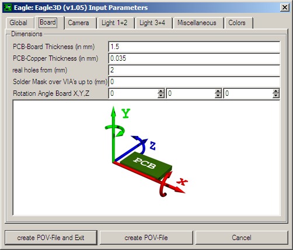Screen dimensions: 293x250
Task: Click the Rotation Angle Z value field
Action: [x=248, y=93]
